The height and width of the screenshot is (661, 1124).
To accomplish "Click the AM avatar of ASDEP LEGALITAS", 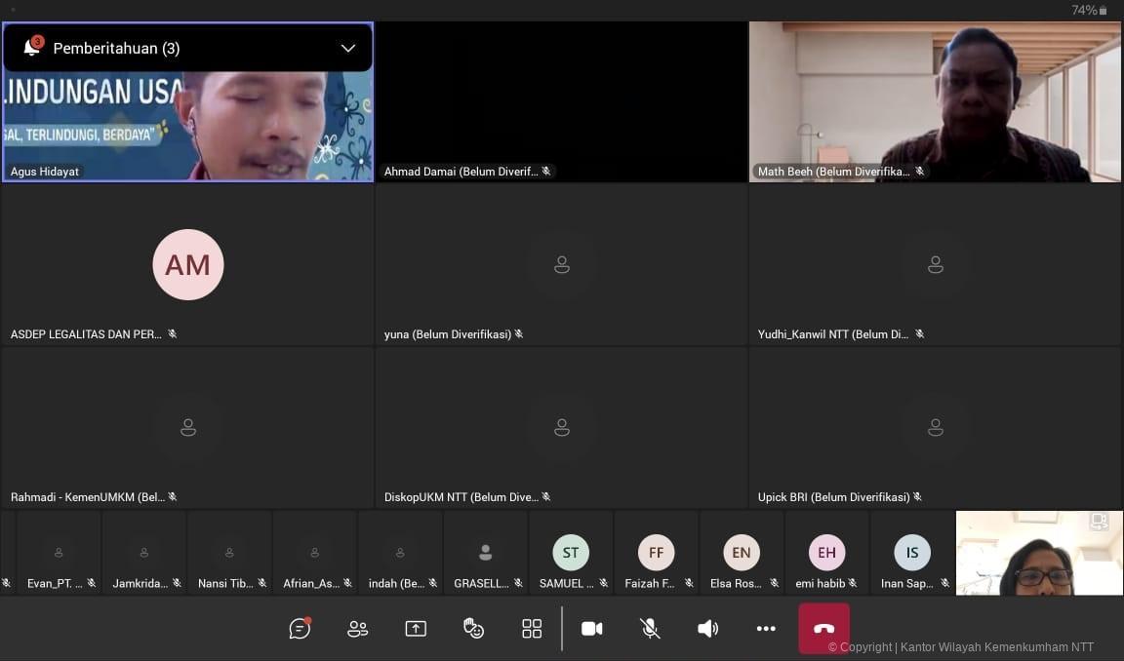I will 188,264.
